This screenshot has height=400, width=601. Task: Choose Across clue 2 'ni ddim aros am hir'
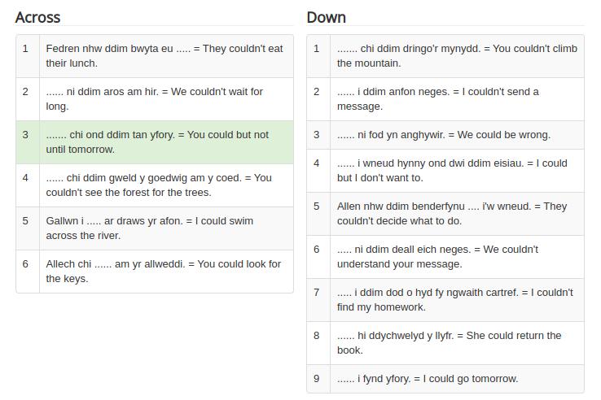[155, 99]
